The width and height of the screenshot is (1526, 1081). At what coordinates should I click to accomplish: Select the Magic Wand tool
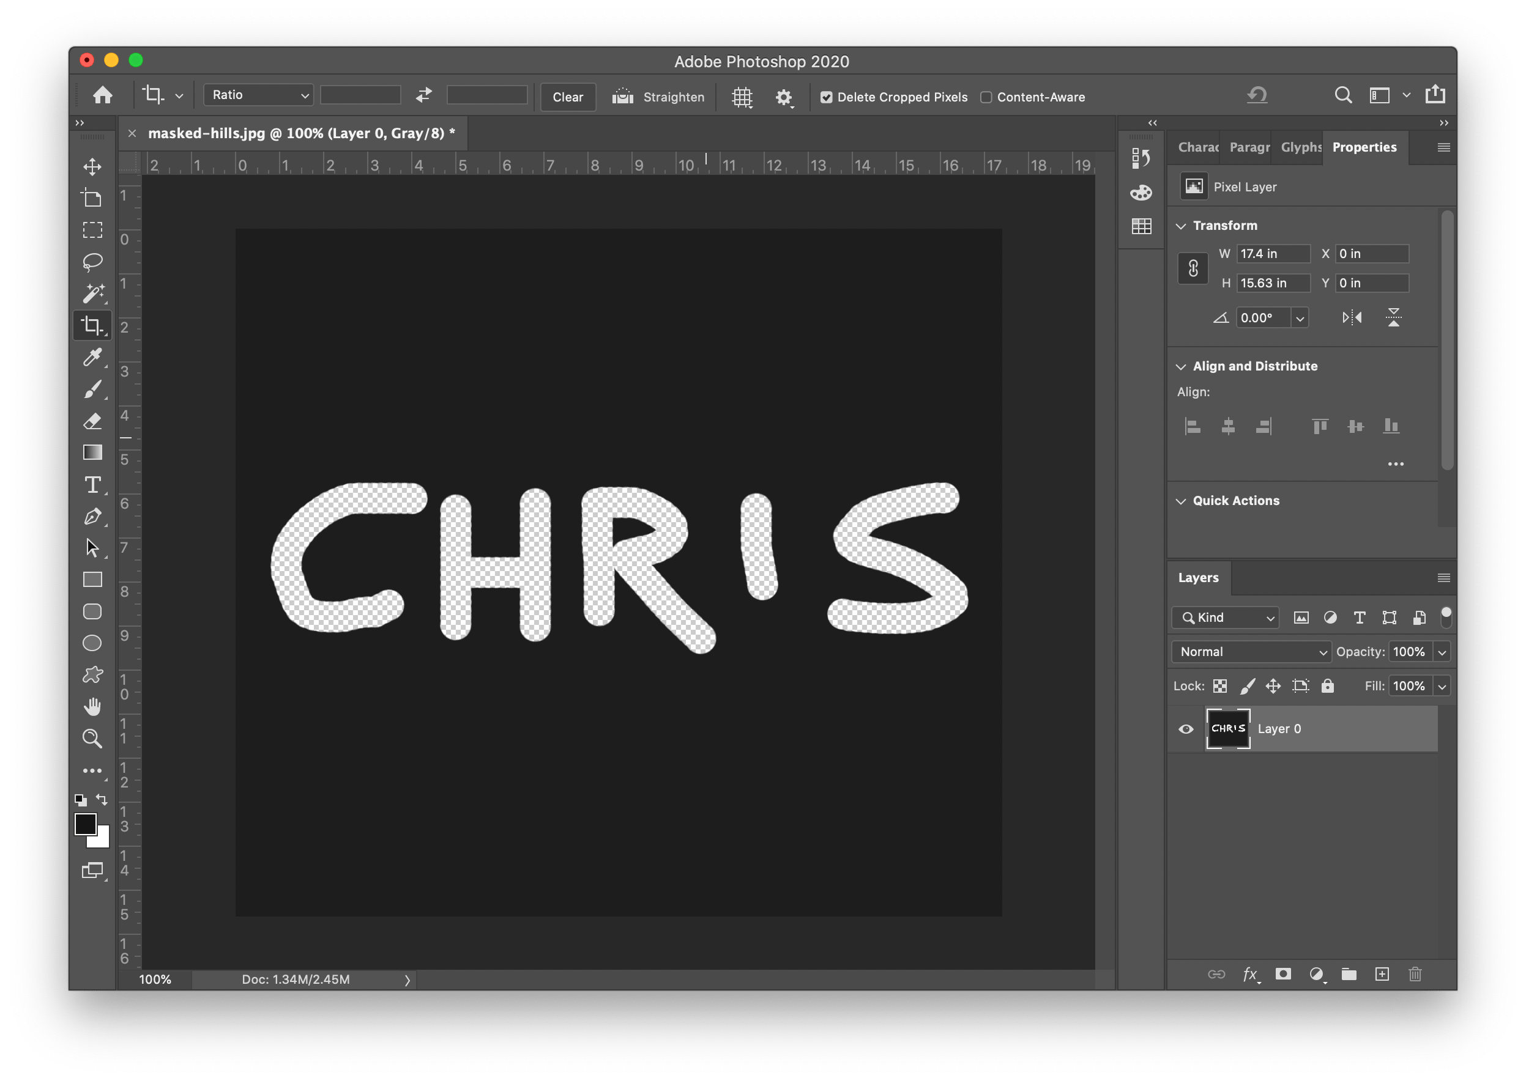point(92,293)
